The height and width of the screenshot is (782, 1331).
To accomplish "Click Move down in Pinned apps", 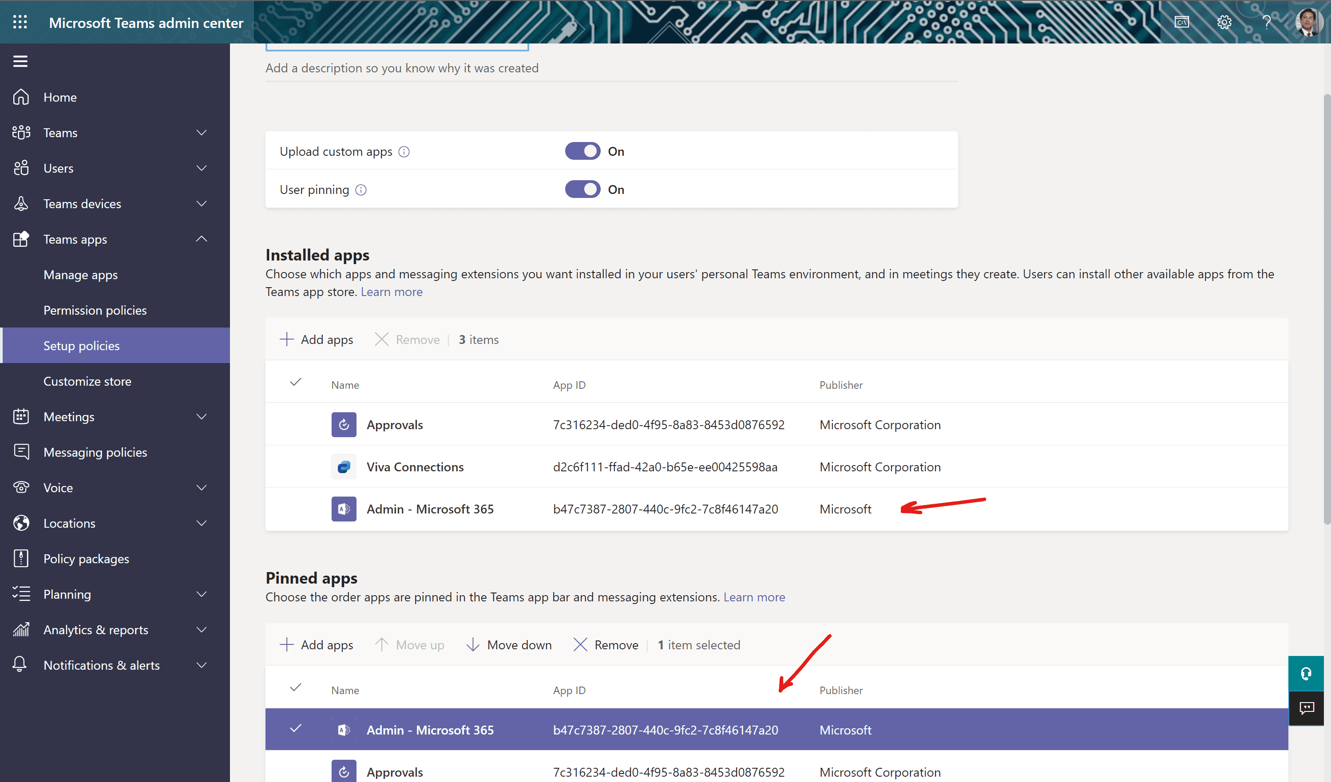I will pyautogui.click(x=509, y=644).
